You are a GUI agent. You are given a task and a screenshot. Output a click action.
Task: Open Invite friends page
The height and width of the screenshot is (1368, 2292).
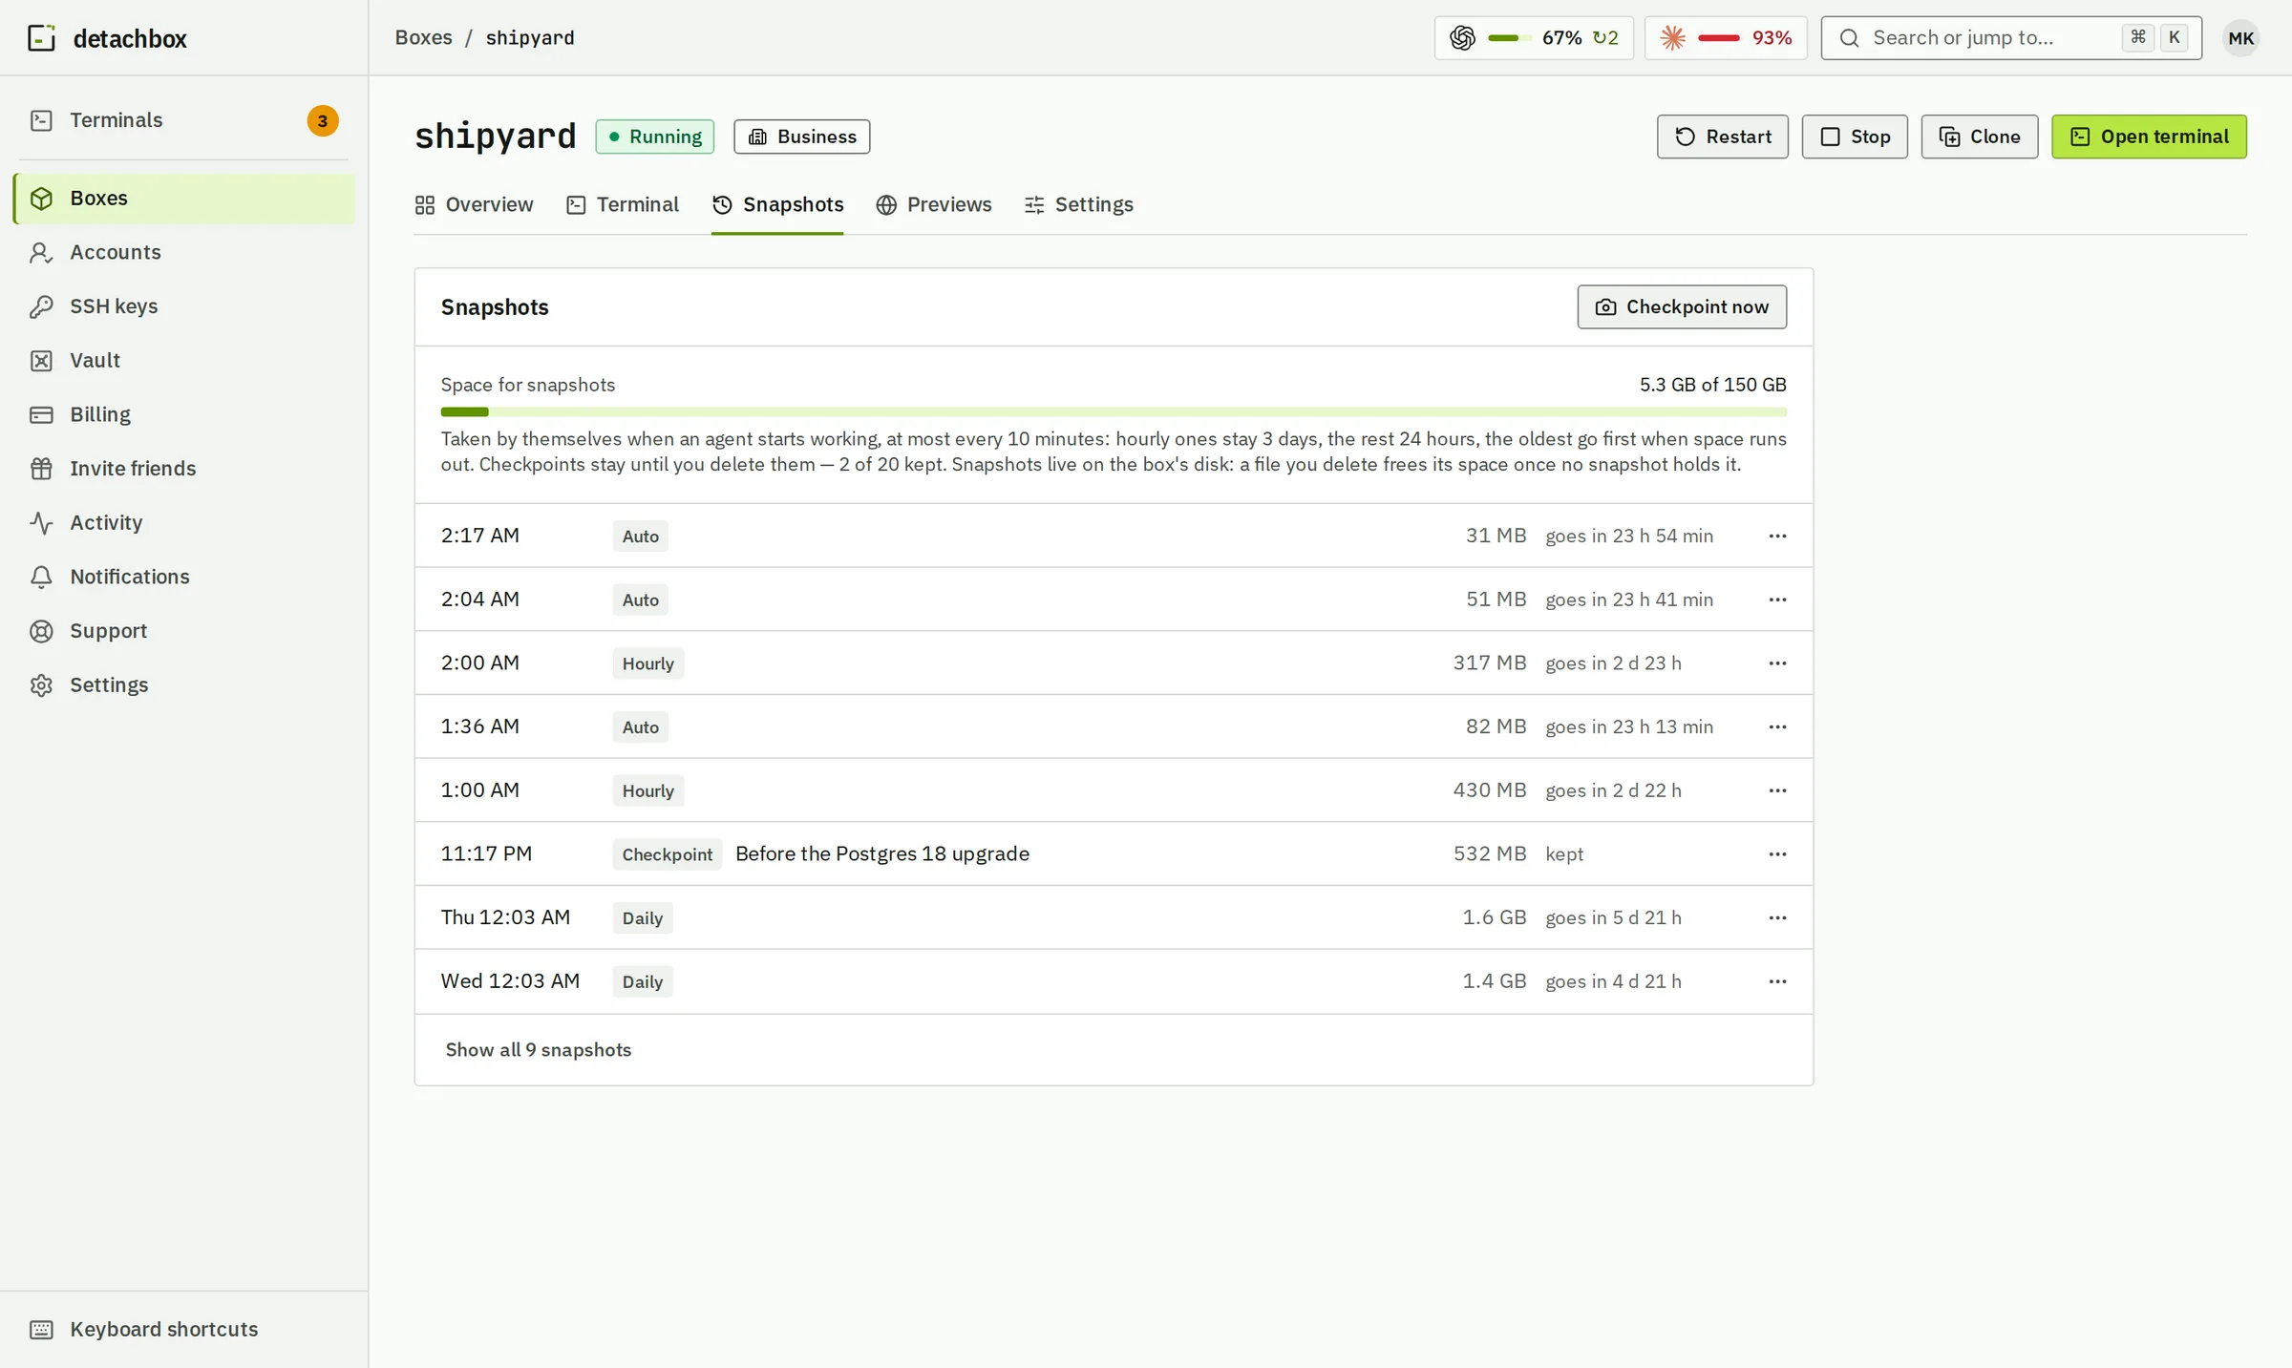point(183,469)
